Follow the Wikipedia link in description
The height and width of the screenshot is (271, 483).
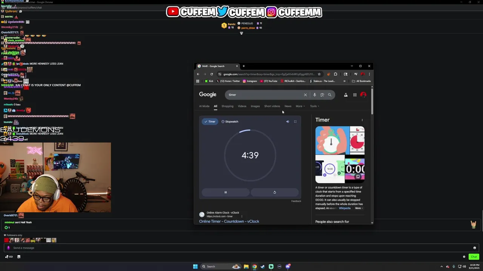[x=345, y=208]
